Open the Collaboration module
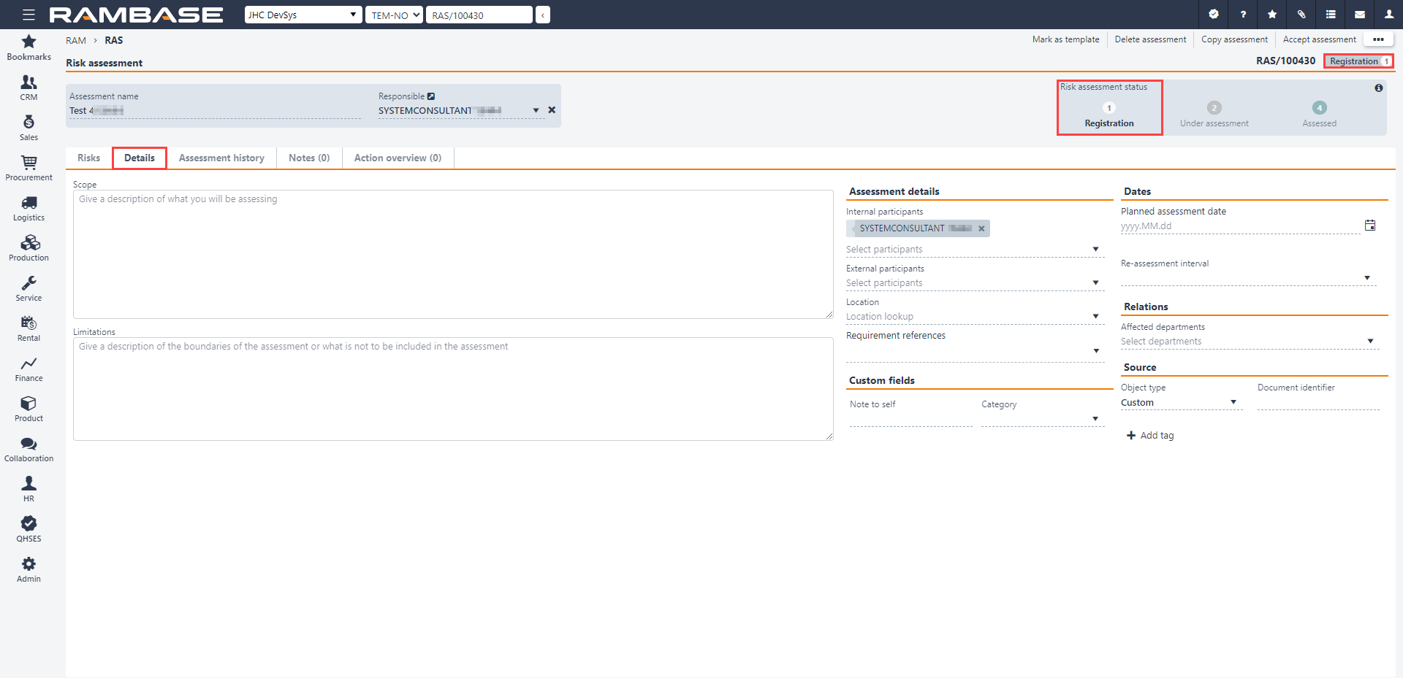Viewport: 1403px width, 678px height. (28, 447)
